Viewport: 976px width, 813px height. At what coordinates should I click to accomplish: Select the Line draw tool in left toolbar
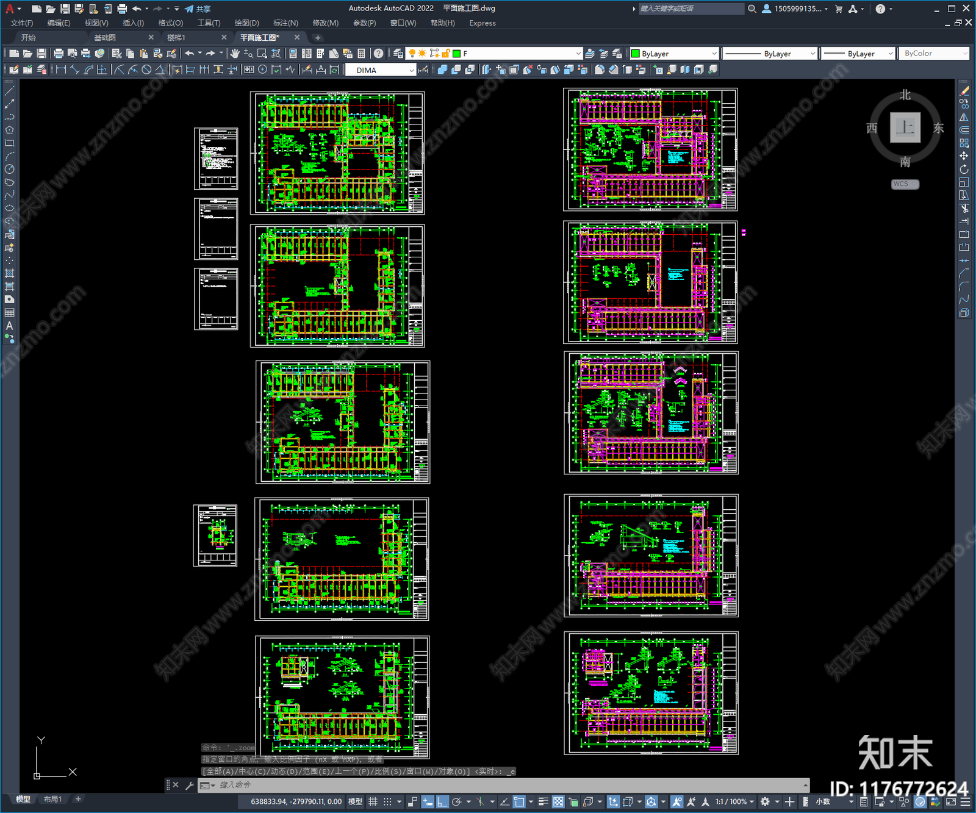(x=9, y=91)
